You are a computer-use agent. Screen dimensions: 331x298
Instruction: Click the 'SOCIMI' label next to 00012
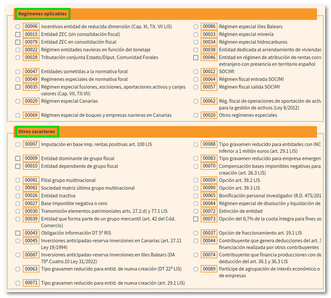point(227,71)
